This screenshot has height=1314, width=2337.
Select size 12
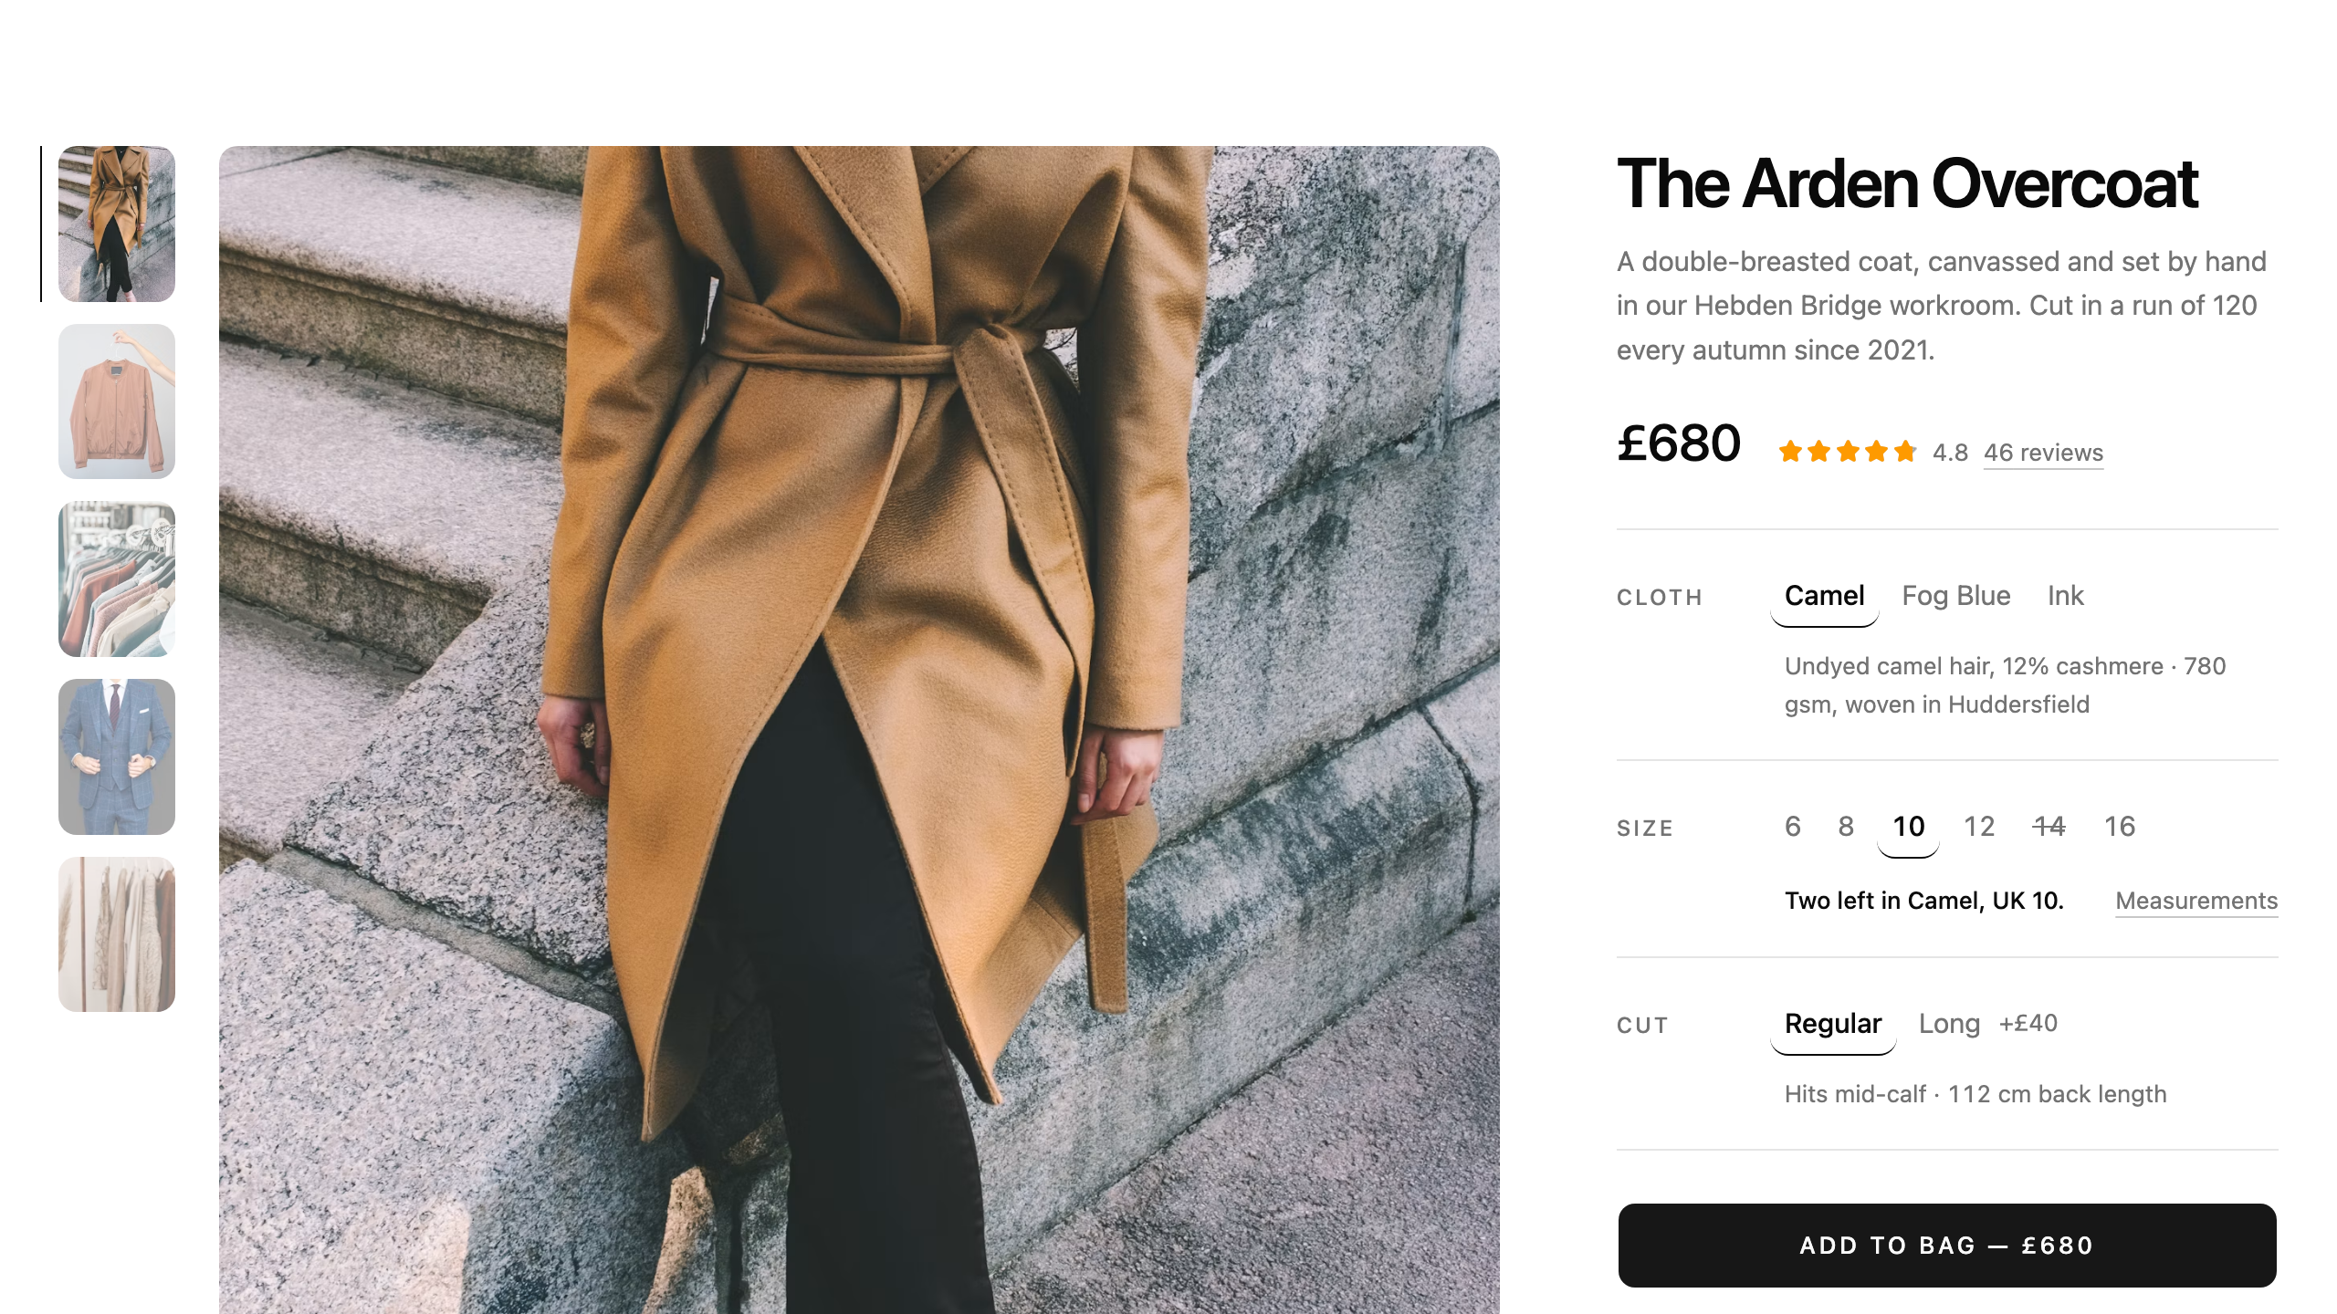click(x=1979, y=827)
